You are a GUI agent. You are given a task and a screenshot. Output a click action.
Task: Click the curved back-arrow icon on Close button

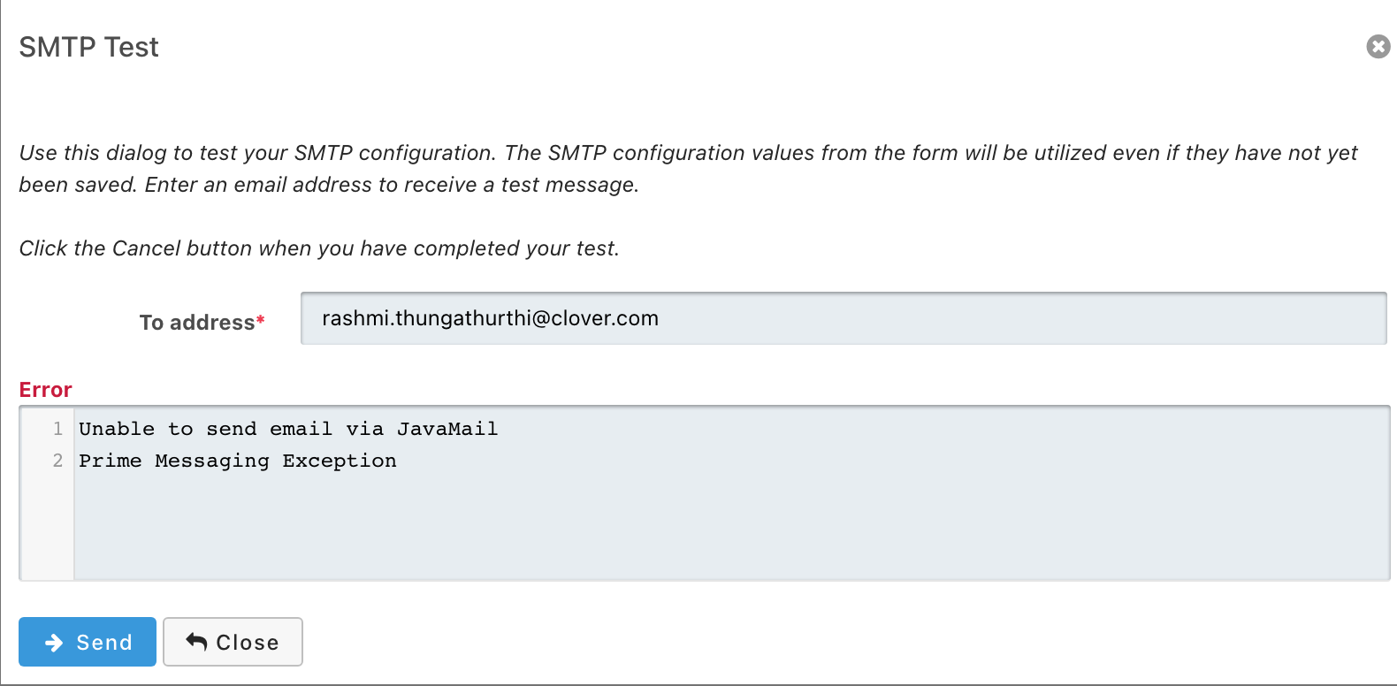196,642
